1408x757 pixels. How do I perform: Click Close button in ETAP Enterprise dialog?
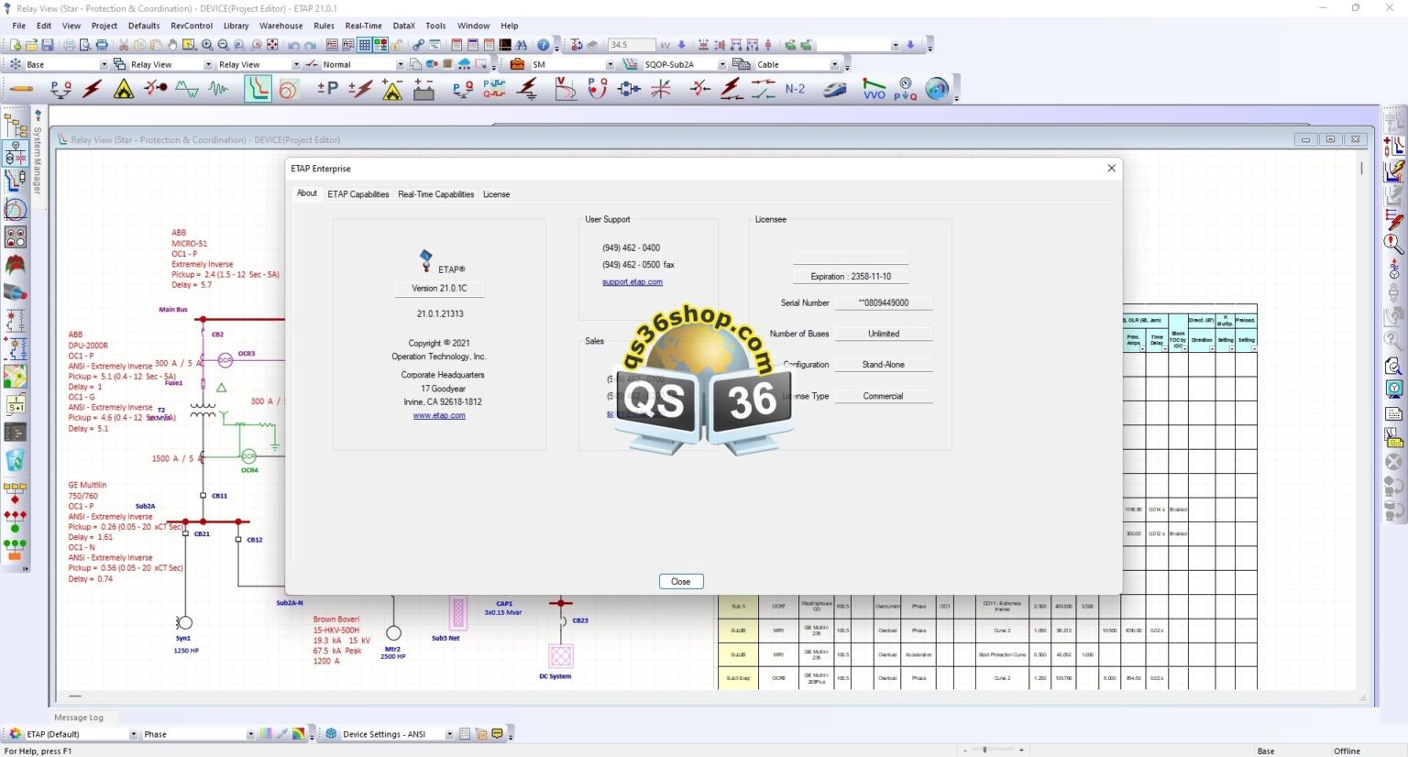[x=680, y=581]
